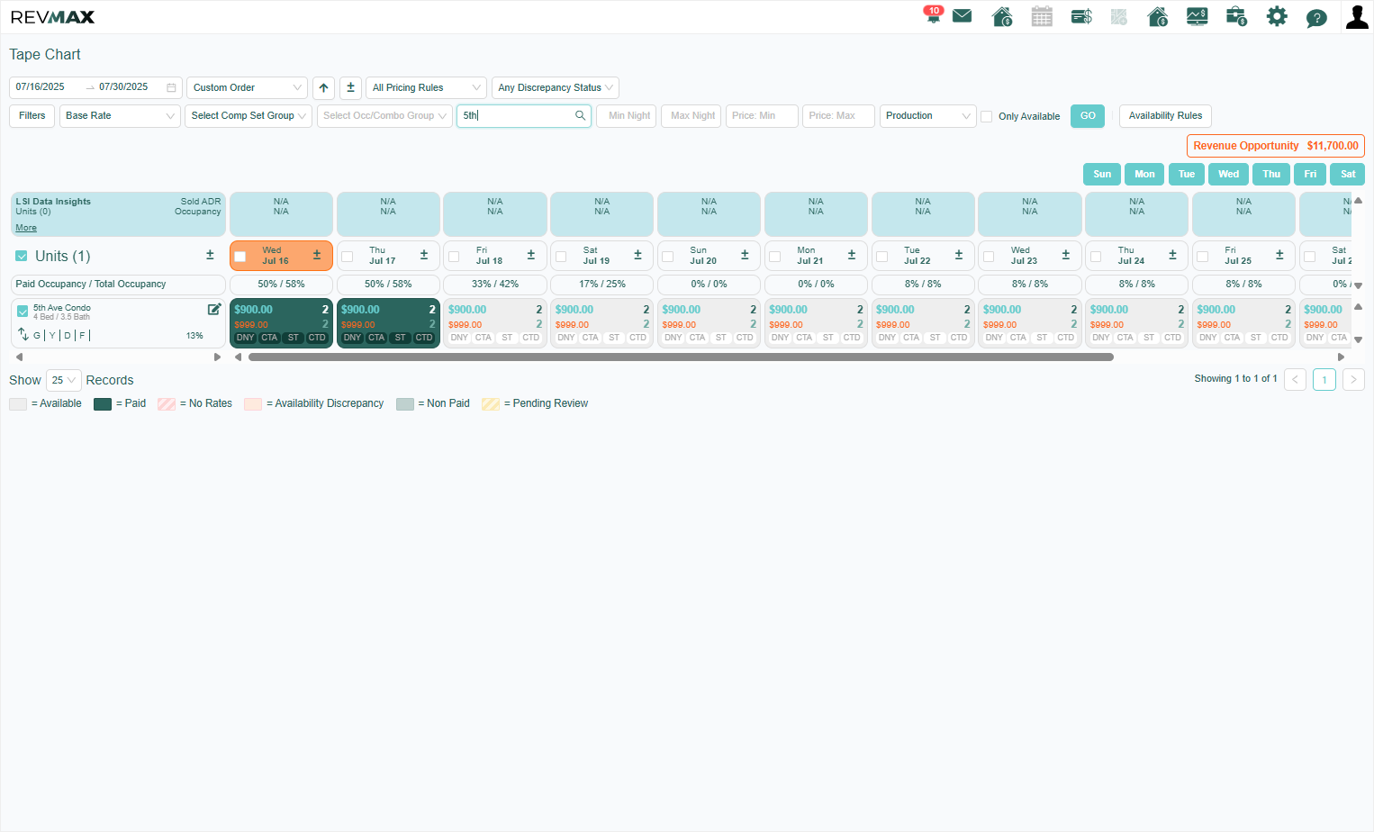Click the GO button
Viewport: 1374px width, 832px height.
point(1088,116)
